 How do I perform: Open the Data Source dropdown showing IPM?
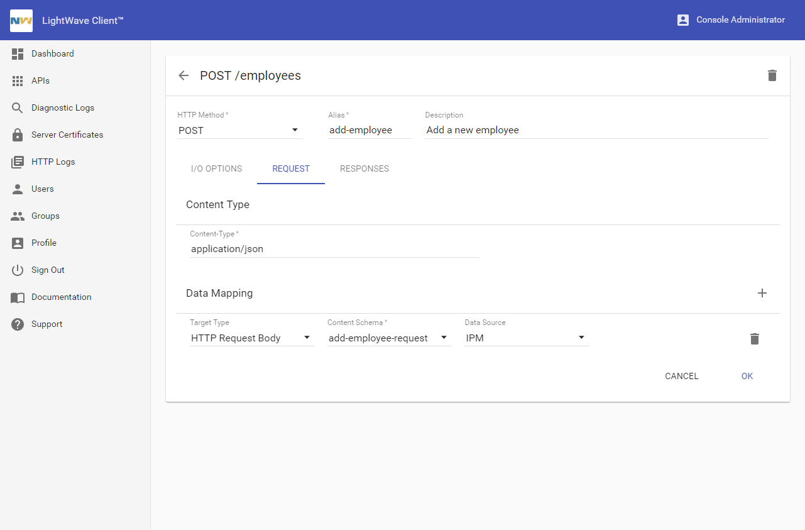pos(526,338)
